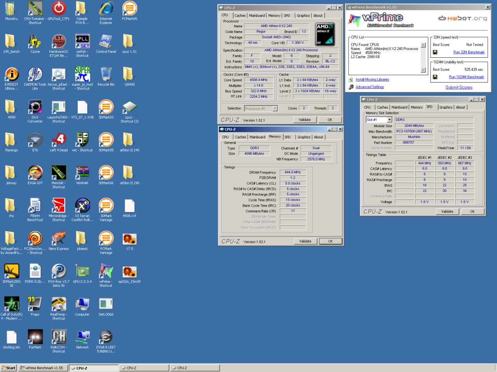Open SPD tab in the Memory CPU-Z window
The width and height of the screenshot is (497, 372).
pos(287,137)
